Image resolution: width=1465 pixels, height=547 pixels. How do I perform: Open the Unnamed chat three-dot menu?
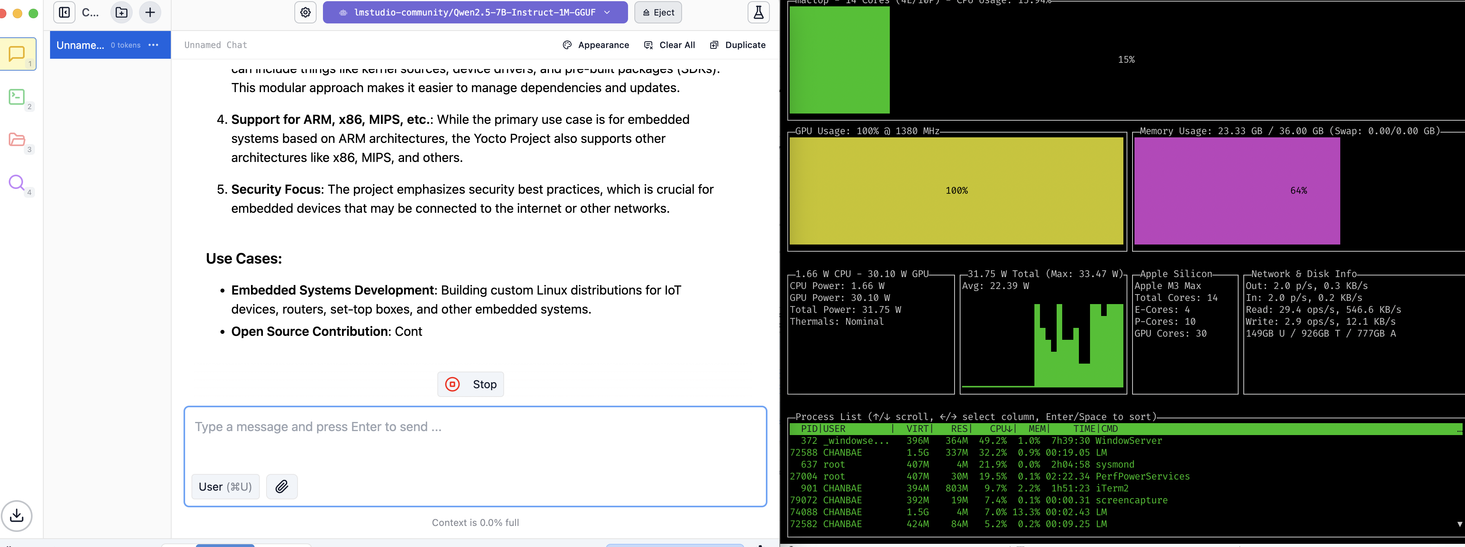(x=154, y=45)
